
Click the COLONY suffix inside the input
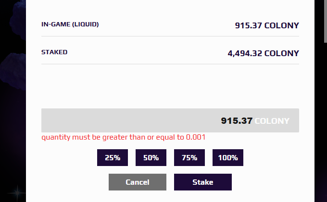(x=272, y=121)
